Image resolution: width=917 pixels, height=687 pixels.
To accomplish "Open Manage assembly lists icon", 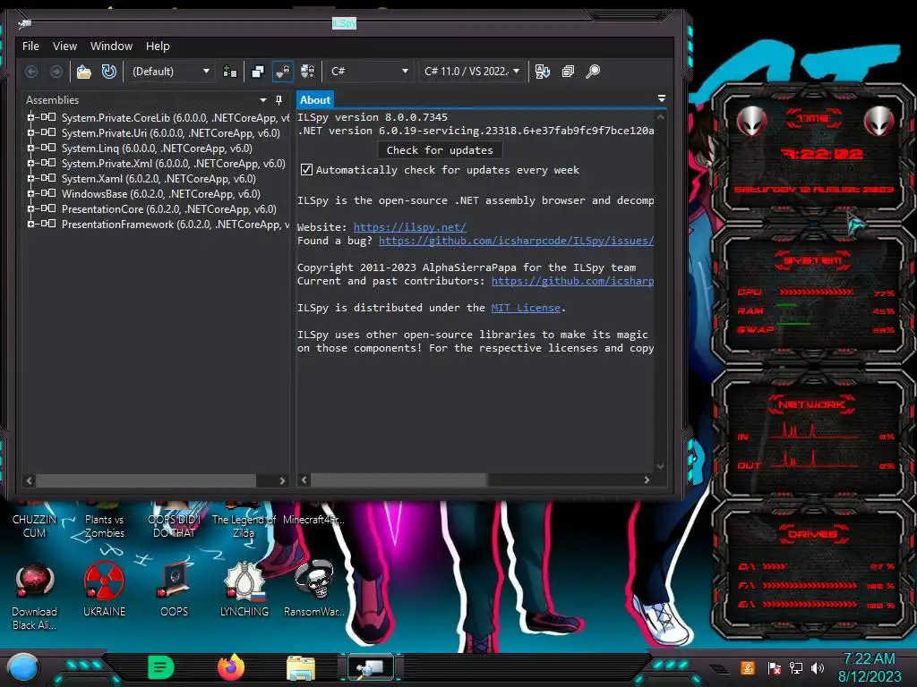I will coord(230,72).
